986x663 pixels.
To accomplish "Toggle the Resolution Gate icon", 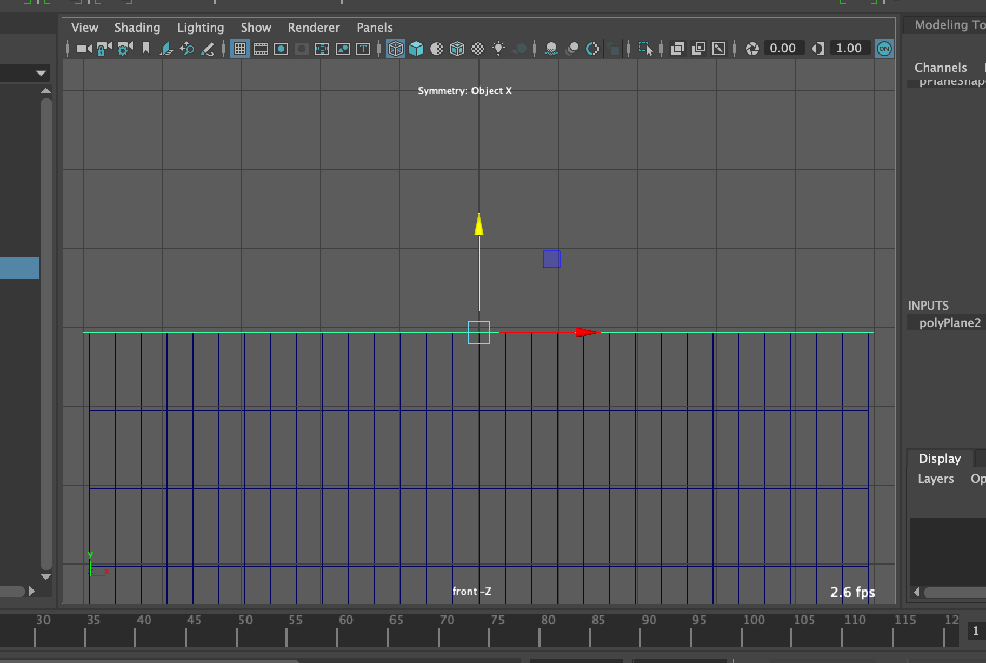I will tap(281, 49).
